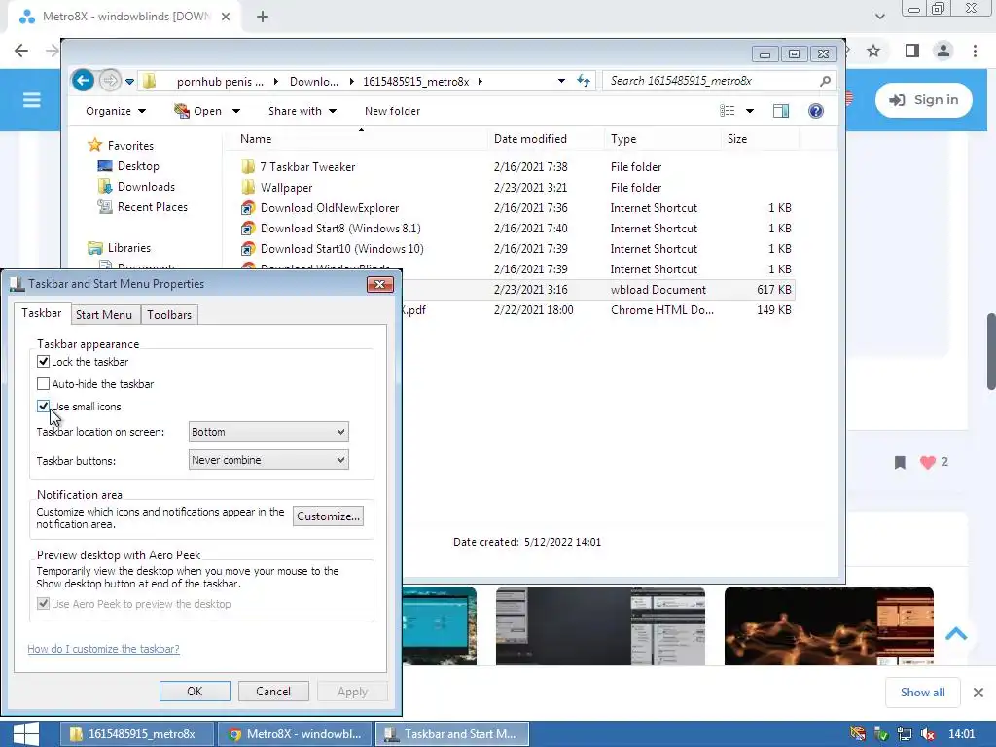Open Chrome new tab plus button
The width and height of the screenshot is (996, 747).
[263, 17]
